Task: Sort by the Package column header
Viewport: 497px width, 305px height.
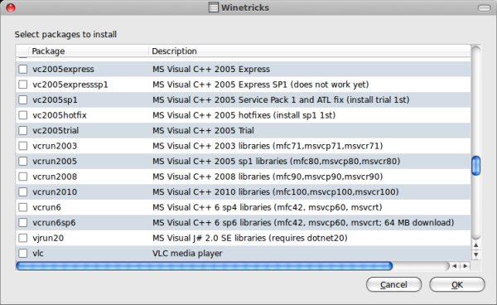Action: 89,51
